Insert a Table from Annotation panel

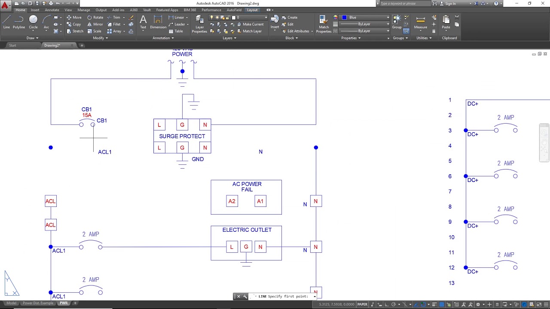[x=176, y=31]
